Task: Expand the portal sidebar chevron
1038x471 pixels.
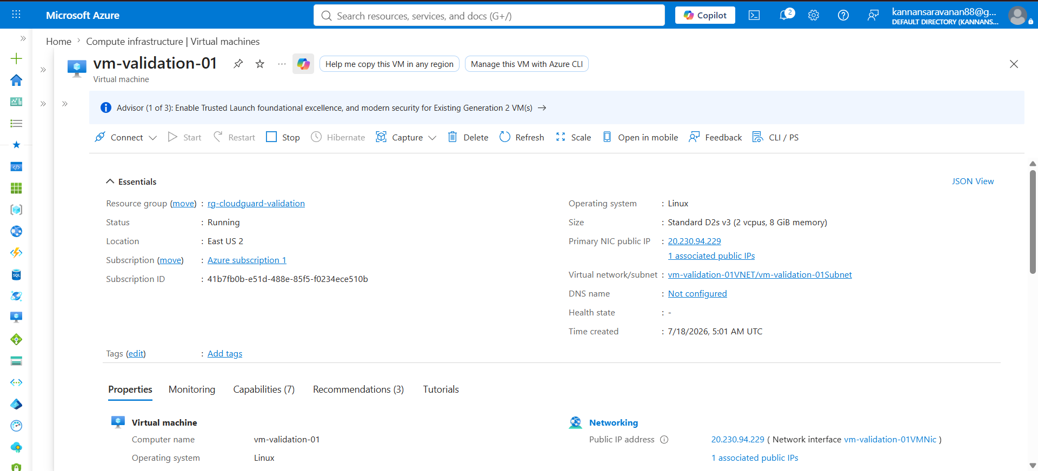Action: (x=23, y=38)
